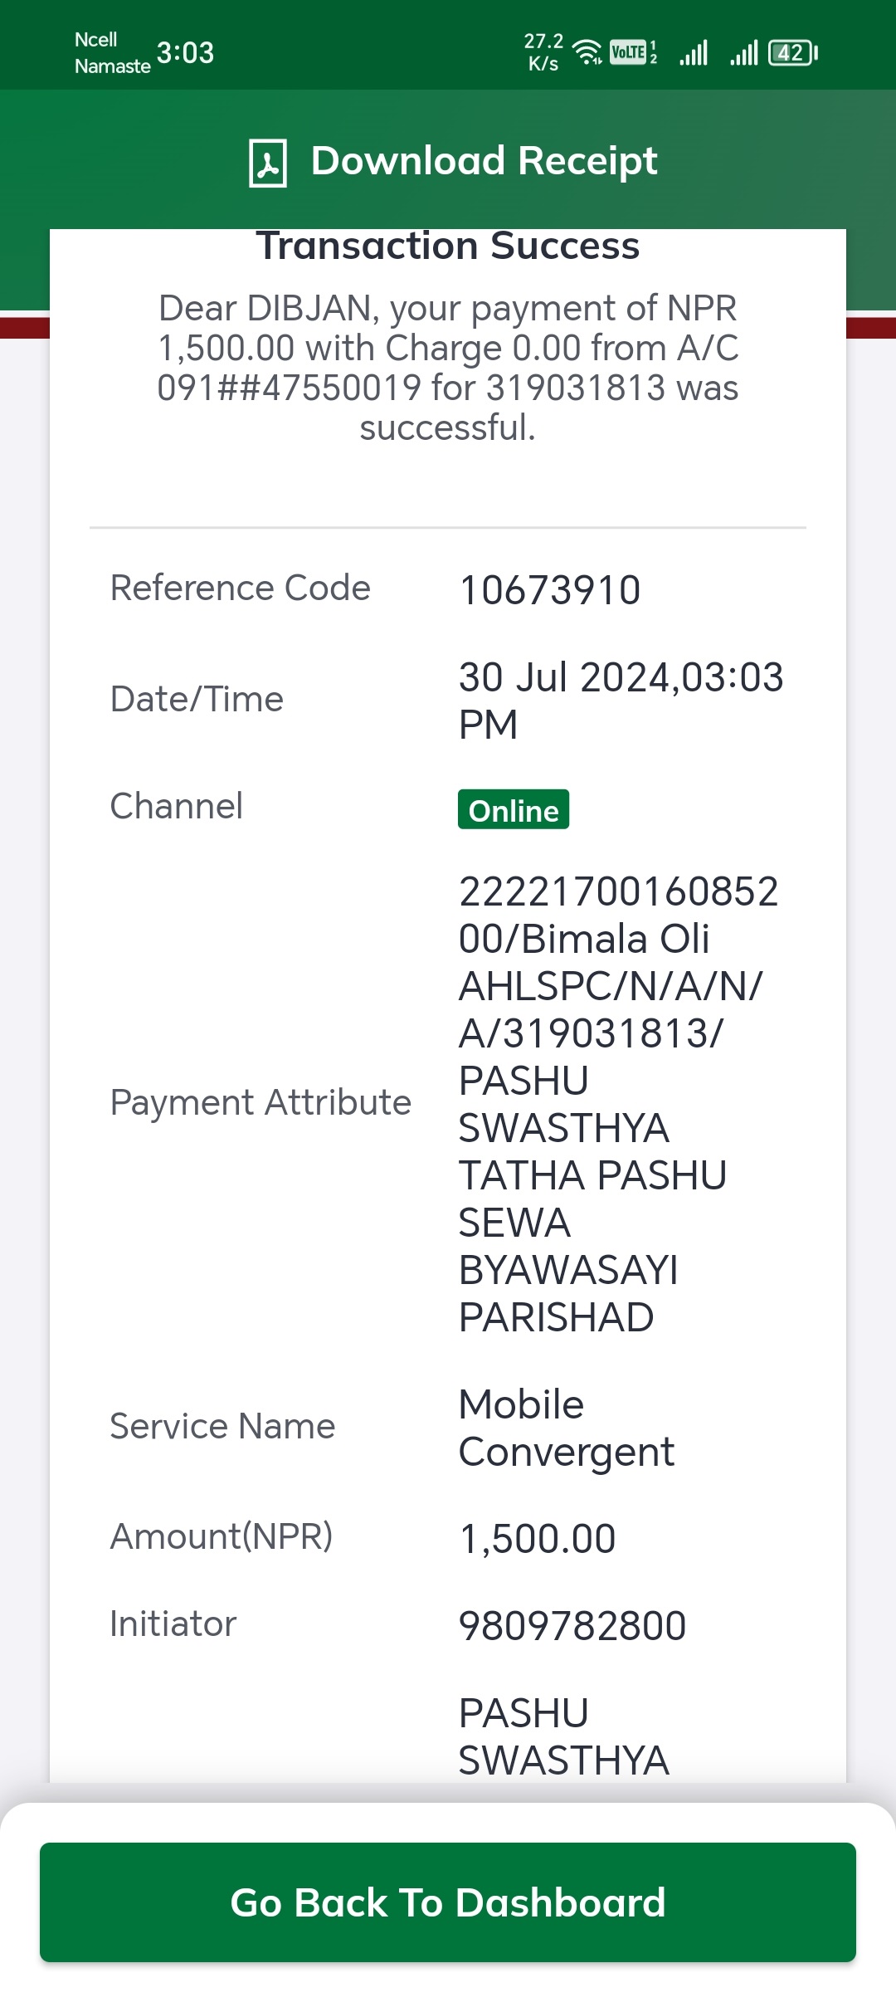Select initiator number 9809782800
The image size is (896, 2002).
point(572,1625)
